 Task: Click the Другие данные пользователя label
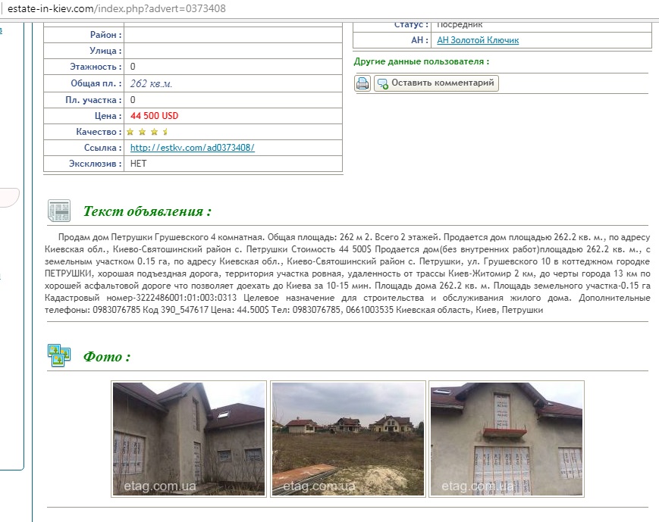pos(421,61)
